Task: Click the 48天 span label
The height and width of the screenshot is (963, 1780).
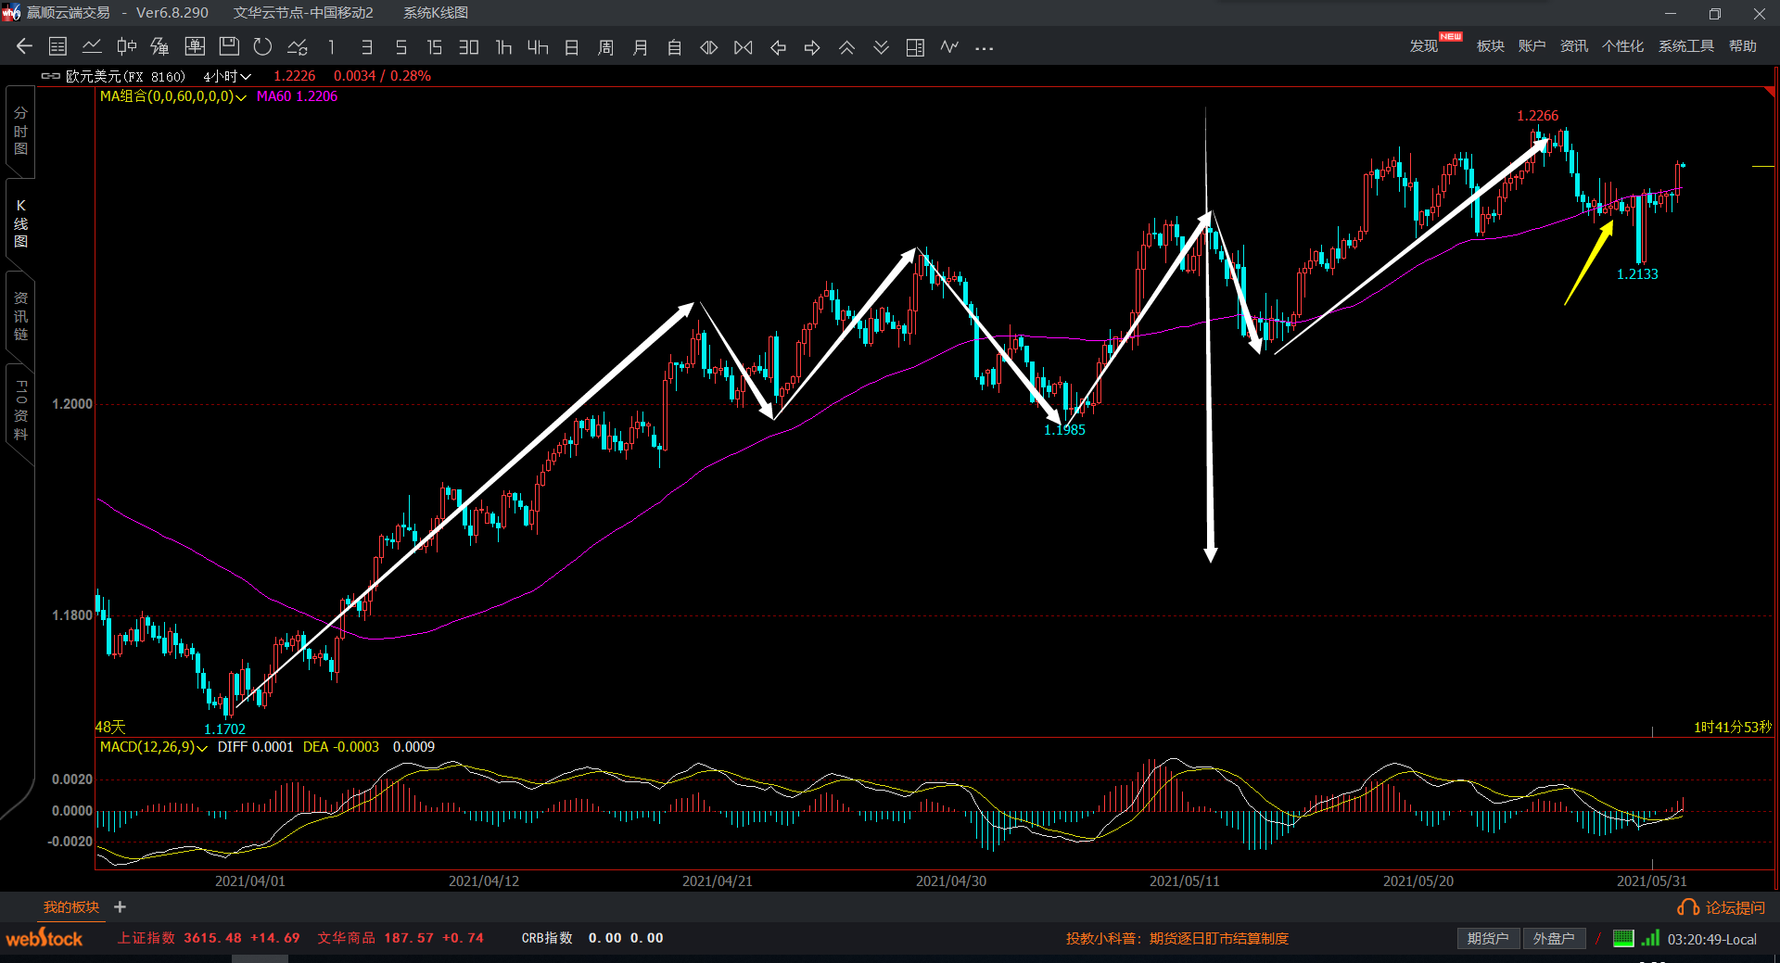Action: [110, 728]
